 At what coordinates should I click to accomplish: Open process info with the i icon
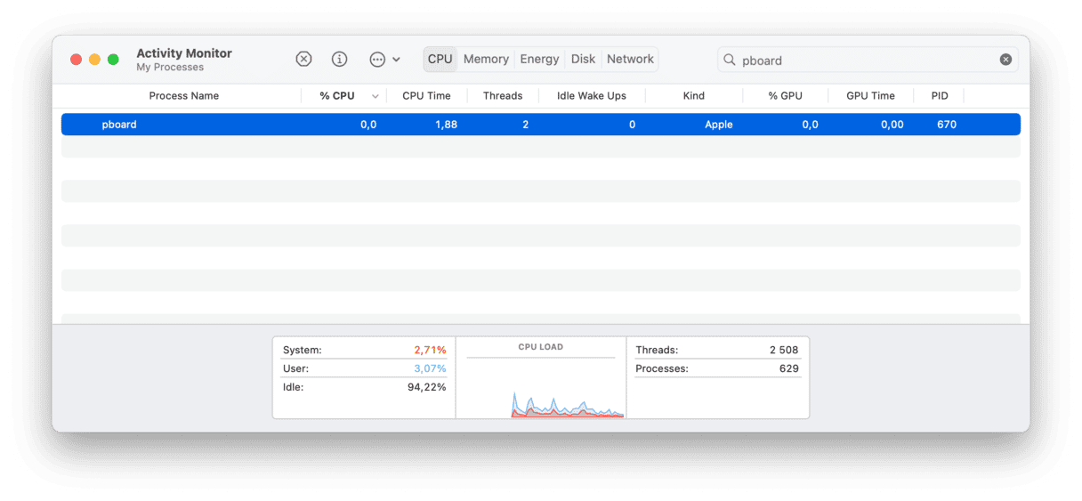[x=339, y=59]
